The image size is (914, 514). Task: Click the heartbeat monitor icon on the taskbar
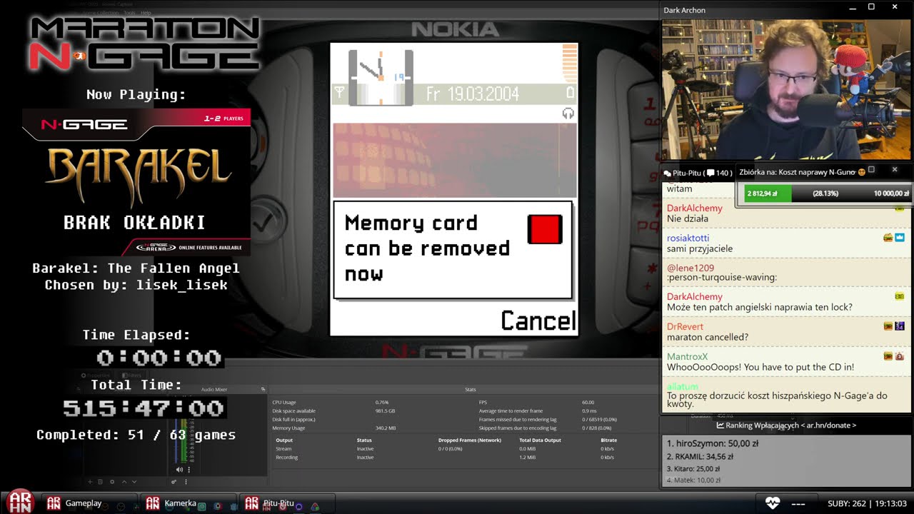tap(773, 503)
